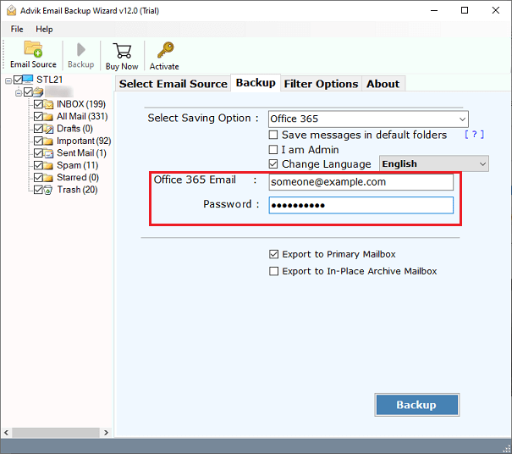512x454 pixels.
Task: Close the Advik Email Backup Wizard window
Action: (496, 10)
